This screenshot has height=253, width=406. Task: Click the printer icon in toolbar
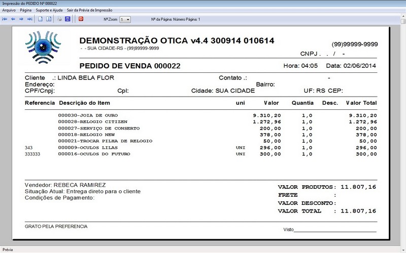pyautogui.click(x=59, y=19)
